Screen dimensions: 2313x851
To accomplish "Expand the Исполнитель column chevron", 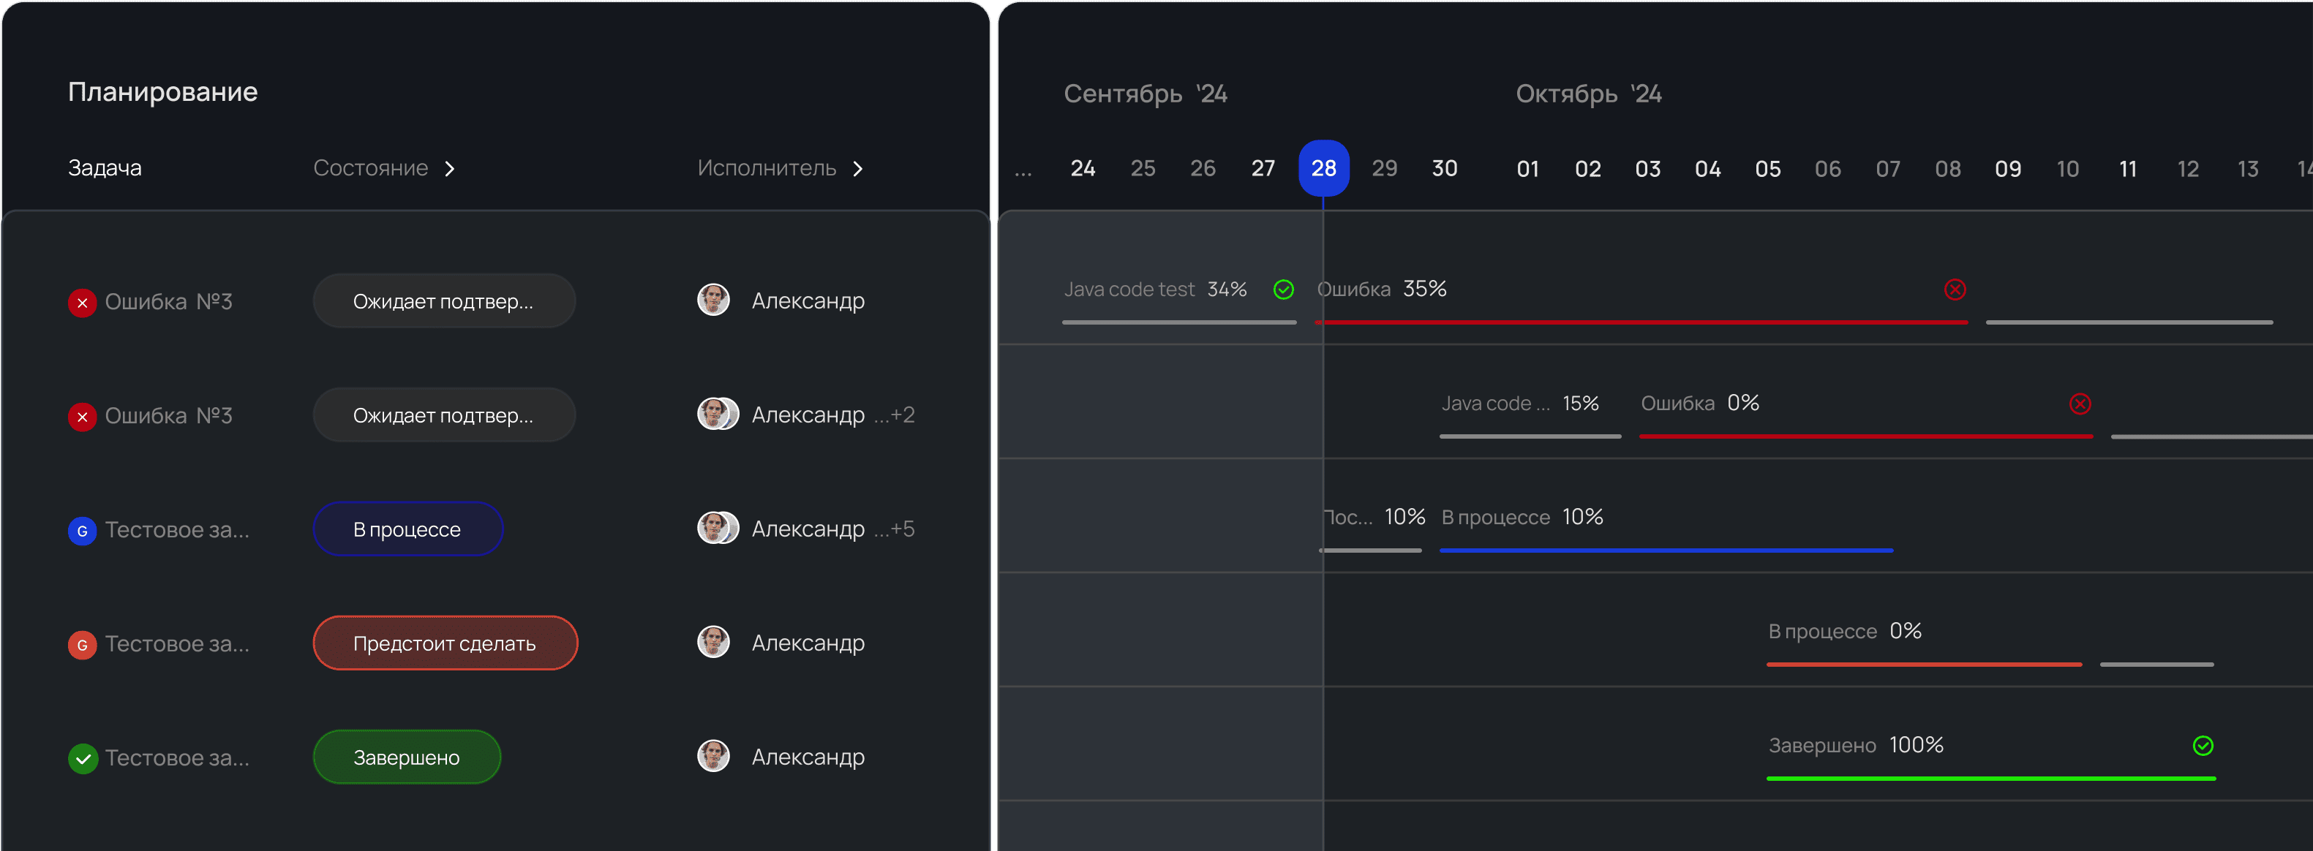I will [857, 169].
